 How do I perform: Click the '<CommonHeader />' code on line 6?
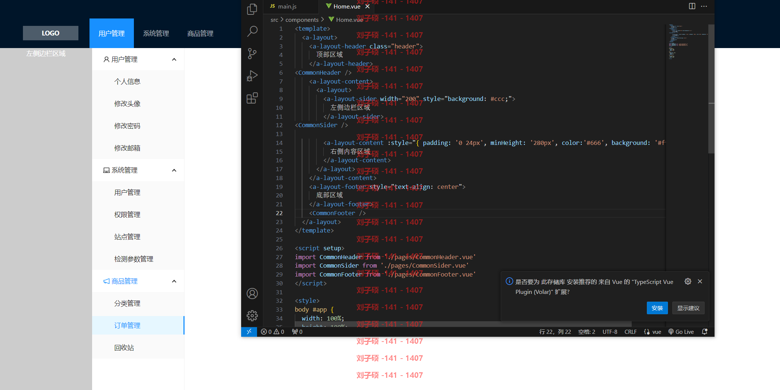pyautogui.click(x=323, y=72)
